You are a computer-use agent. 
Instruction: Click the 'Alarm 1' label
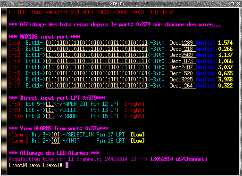point(18,135)
